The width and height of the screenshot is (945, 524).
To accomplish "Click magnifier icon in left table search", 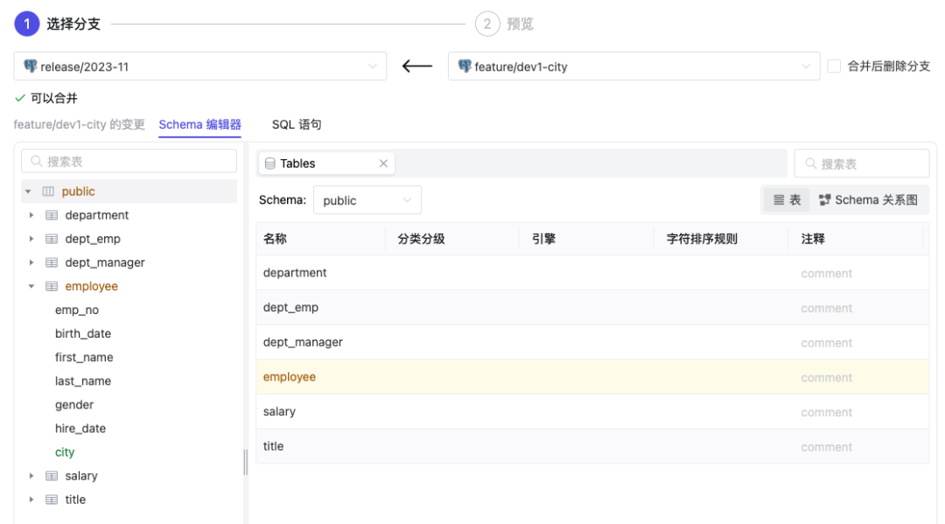I will (36, 162).
